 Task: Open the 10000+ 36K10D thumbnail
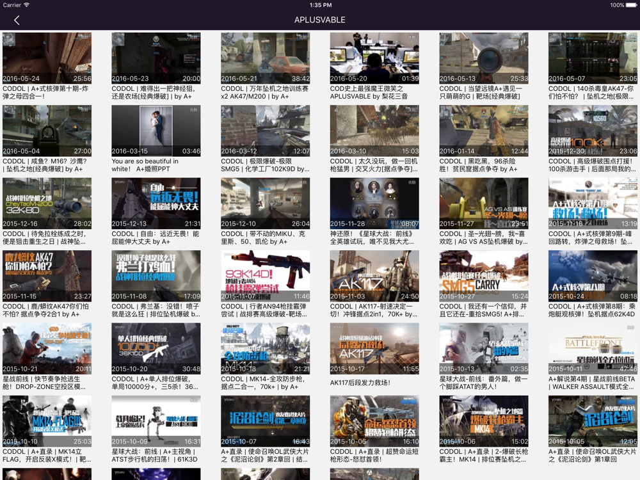tap(156, 349)
